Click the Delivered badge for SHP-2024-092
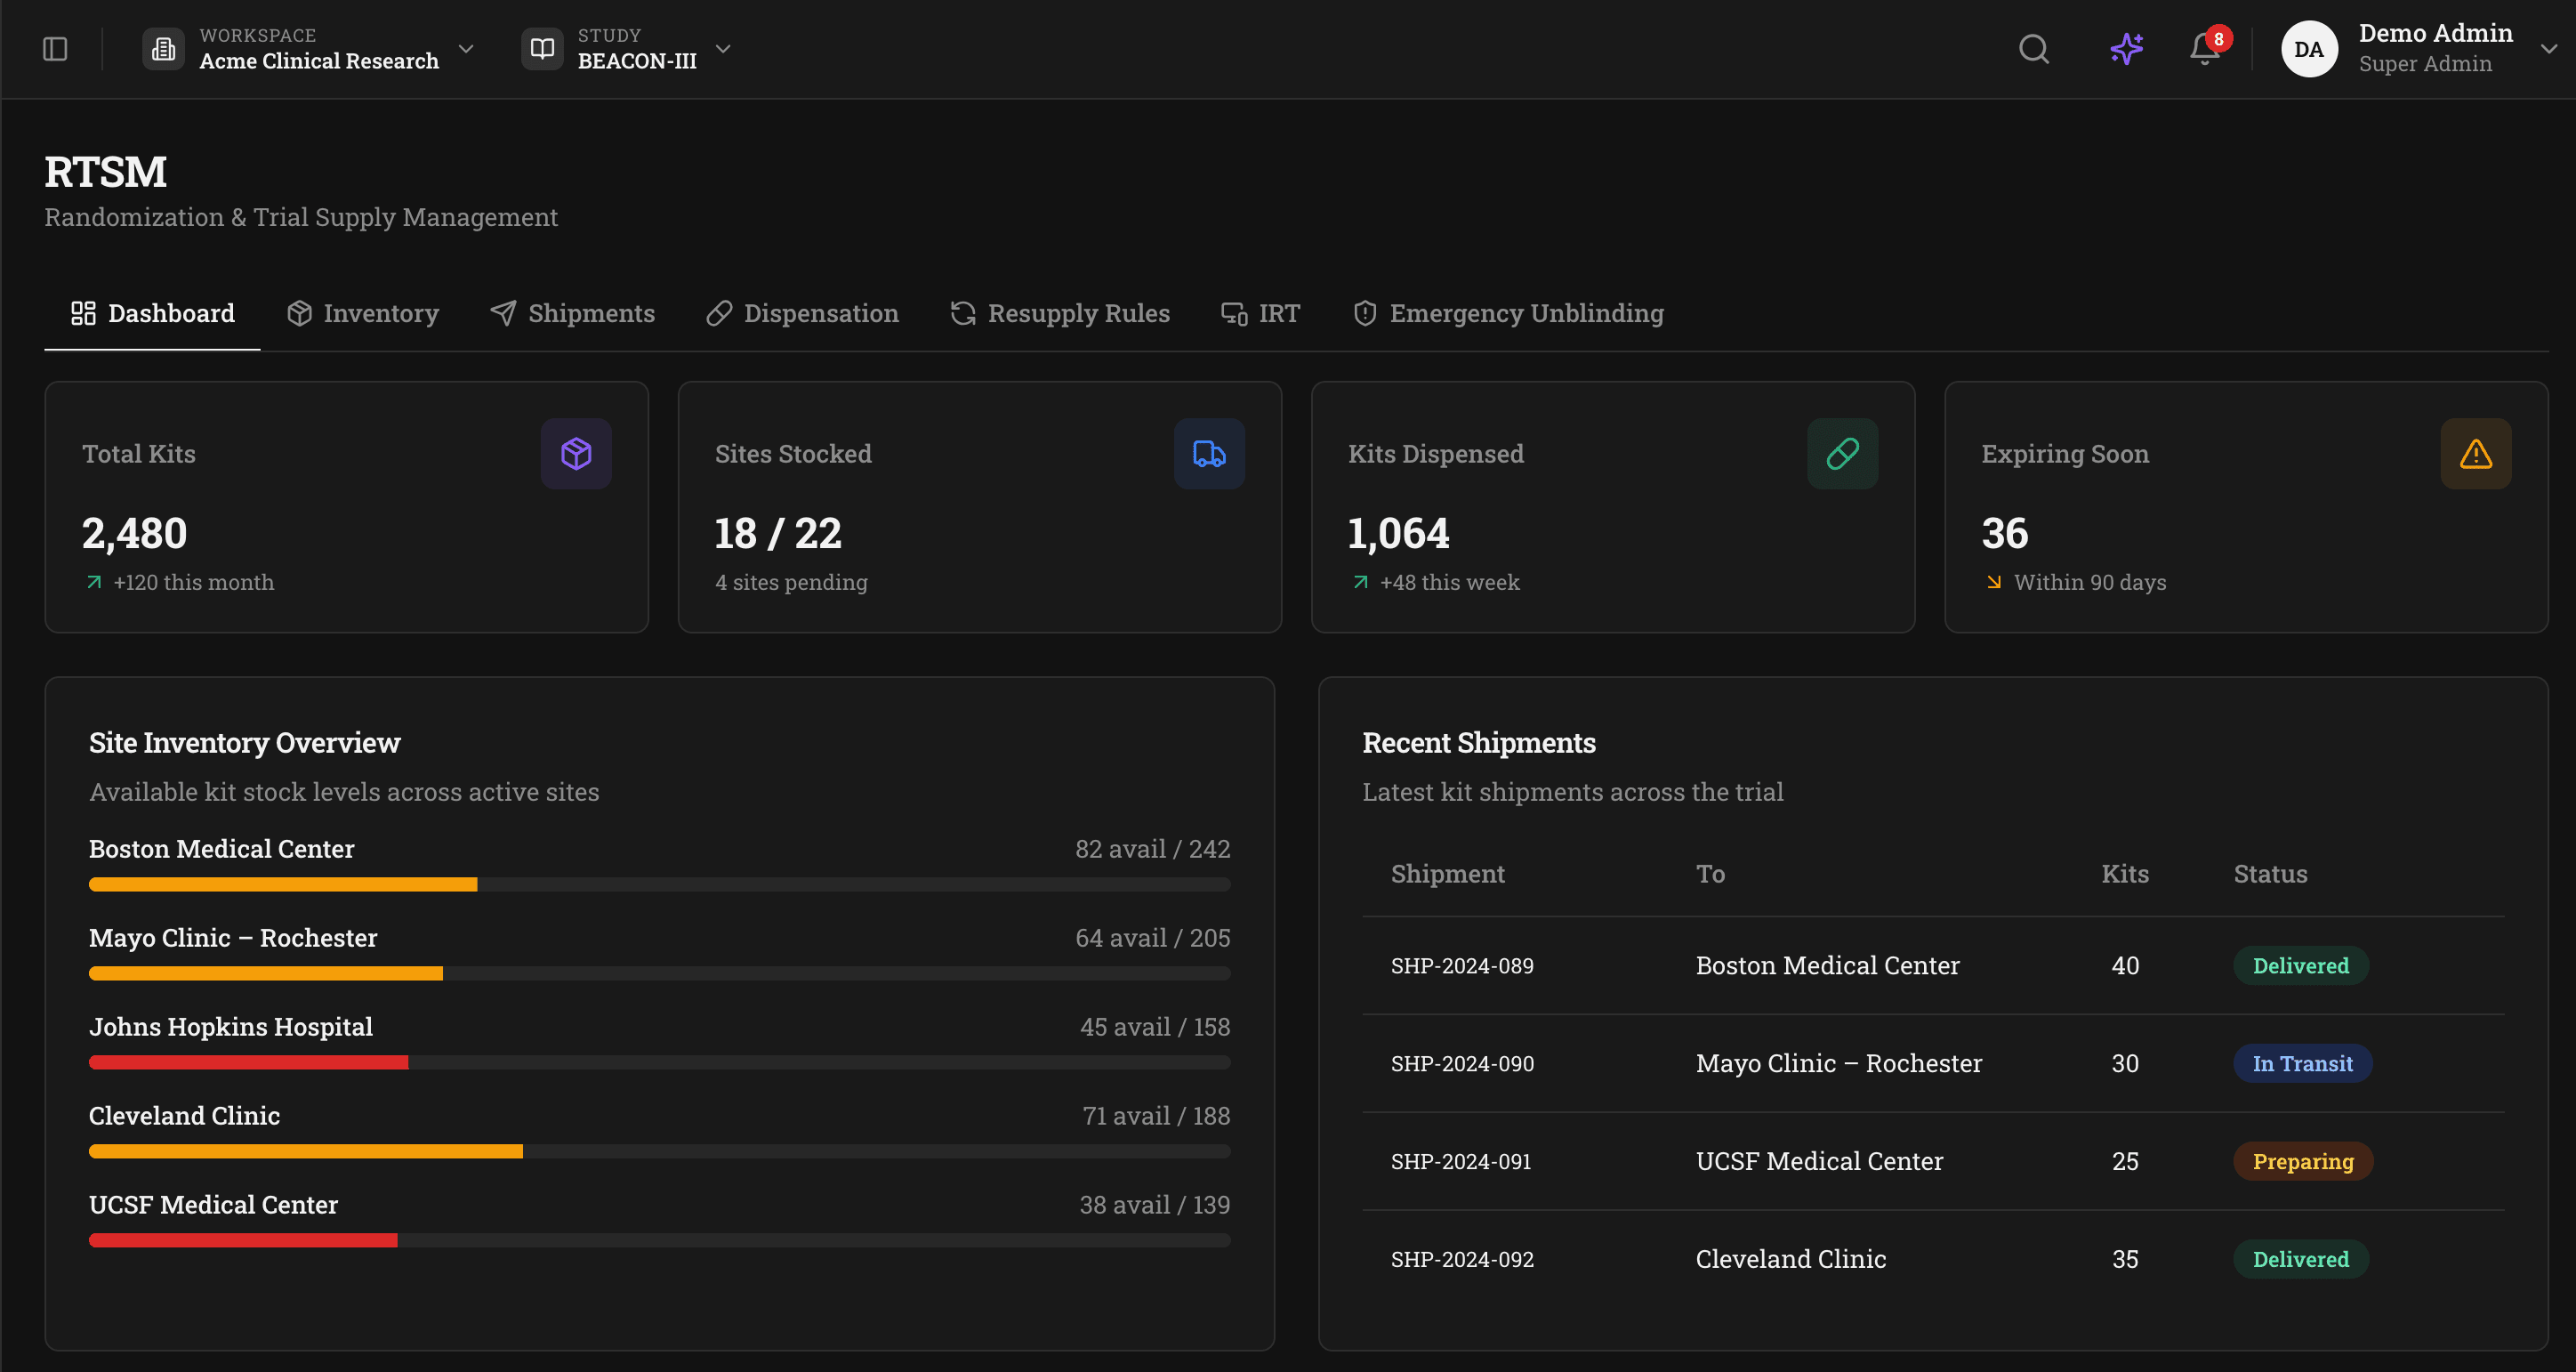 point(2300,1259)
